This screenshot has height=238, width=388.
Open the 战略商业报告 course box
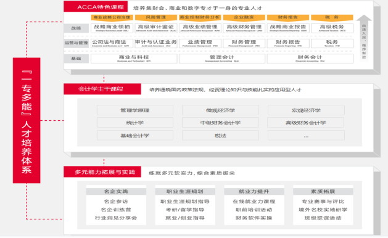pos(288,28)
